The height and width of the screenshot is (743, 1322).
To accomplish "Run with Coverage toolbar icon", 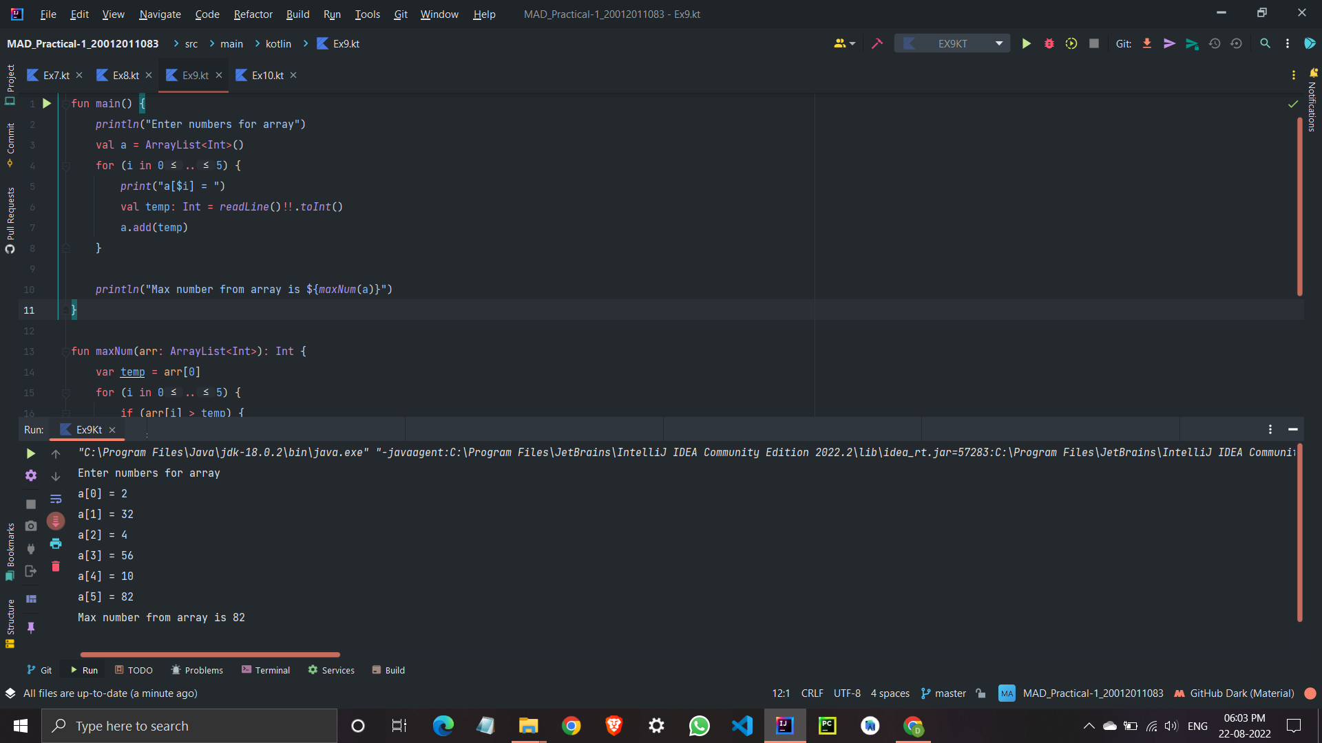I will point(1071,43).
